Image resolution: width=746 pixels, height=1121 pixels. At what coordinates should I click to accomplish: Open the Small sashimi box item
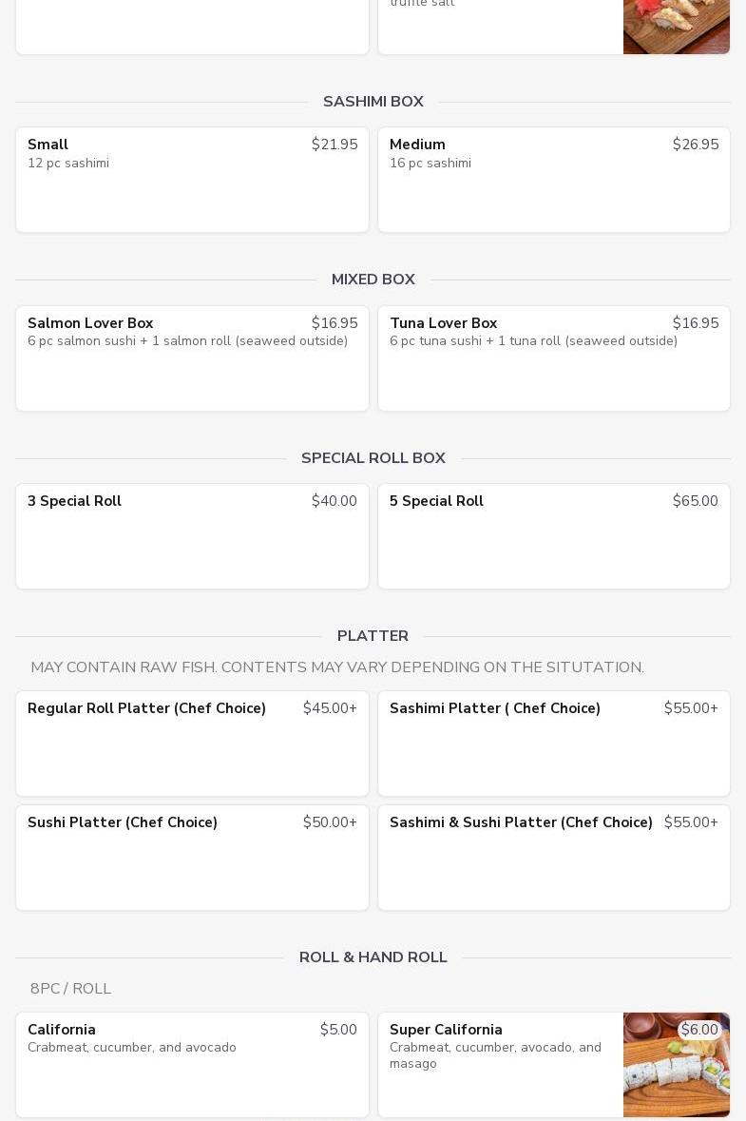(x=192, y=180)
